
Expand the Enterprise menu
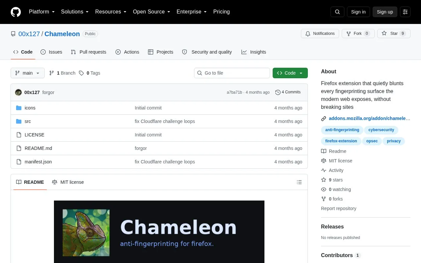pos(192,12)
